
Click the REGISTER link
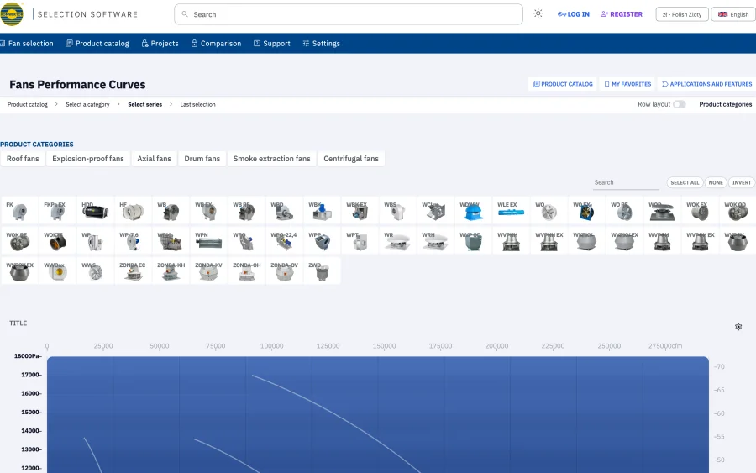pos(622,14)
